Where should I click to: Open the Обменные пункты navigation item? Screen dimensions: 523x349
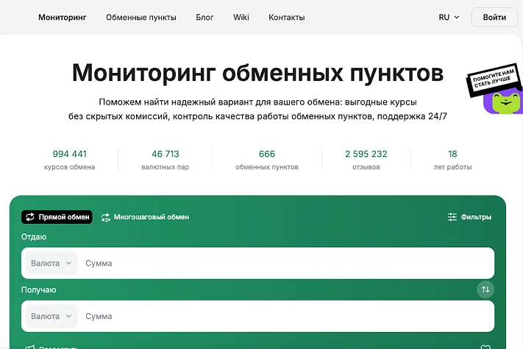141,18
